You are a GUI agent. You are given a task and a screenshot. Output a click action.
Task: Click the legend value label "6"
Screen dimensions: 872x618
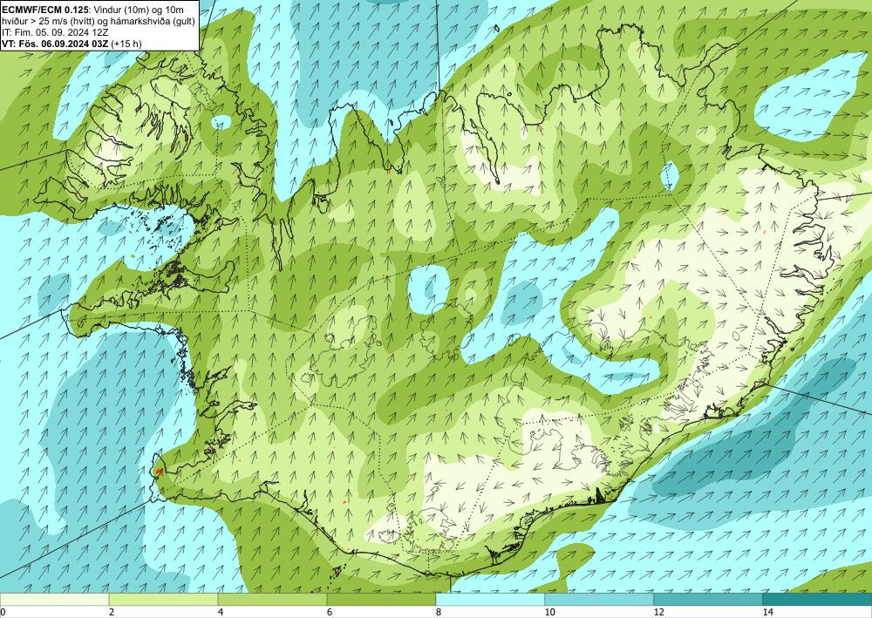pyautogui.click(x=330, y=612)
